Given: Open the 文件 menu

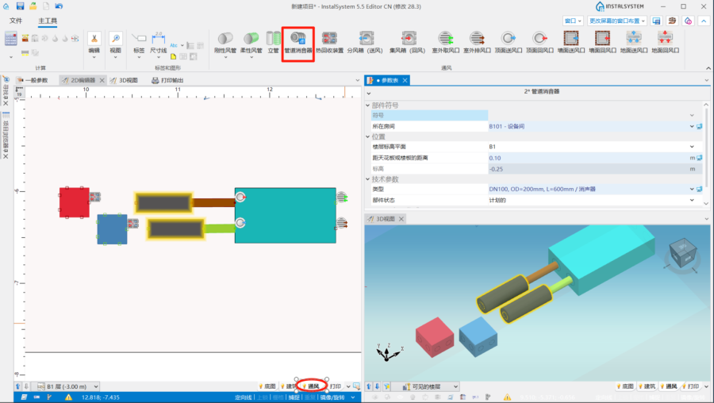Looking at the screenshot, I should pyautogui.click(x=16, y=21).
